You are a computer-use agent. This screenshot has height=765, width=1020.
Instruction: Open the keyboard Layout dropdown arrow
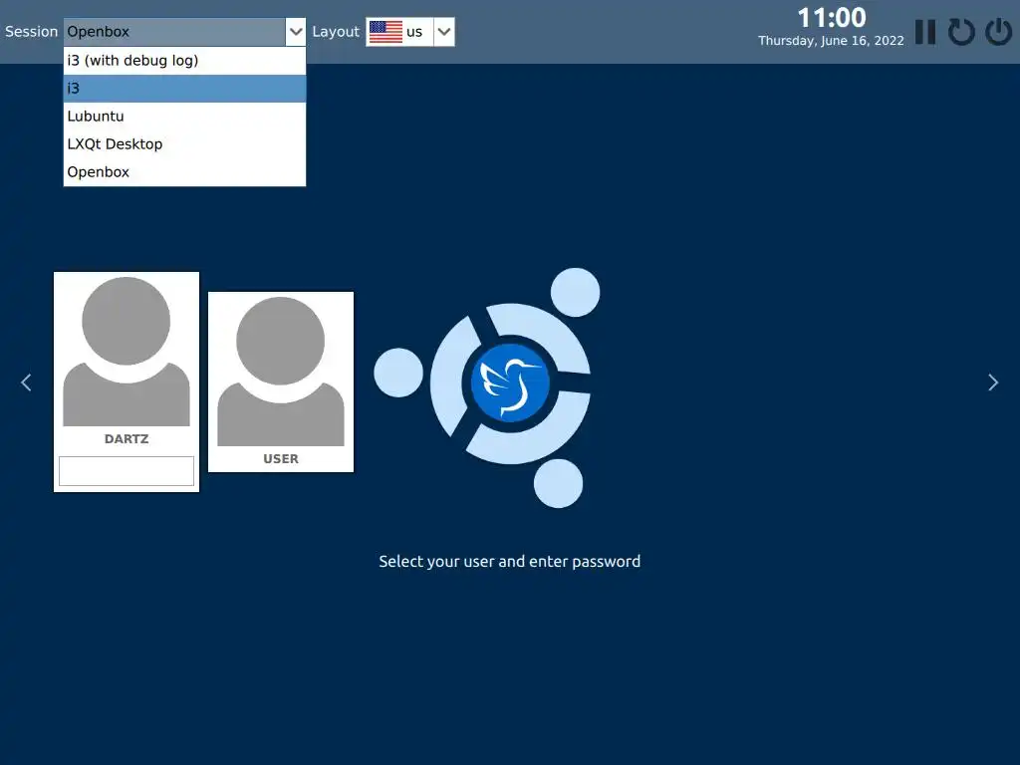click(x=443, y=32)
